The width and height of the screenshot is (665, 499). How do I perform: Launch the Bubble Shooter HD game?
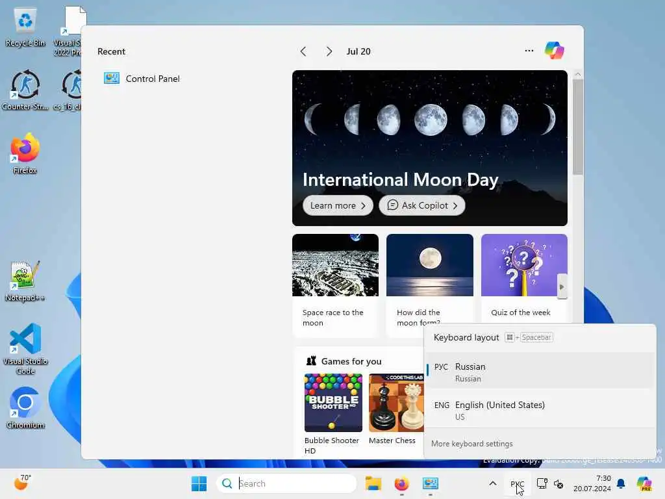tap(333, 414)
